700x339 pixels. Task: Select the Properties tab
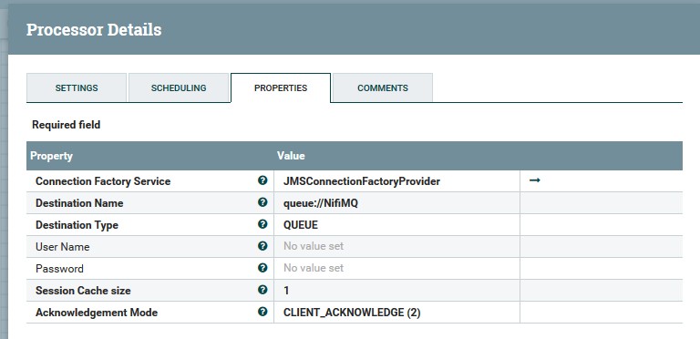(x=281, y=87)
